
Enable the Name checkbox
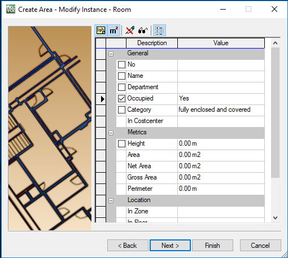pyautogui.click(x=121, y=76)
